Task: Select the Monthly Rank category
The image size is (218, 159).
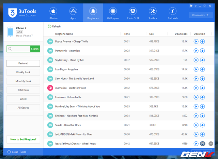Action: click(23, 81)
